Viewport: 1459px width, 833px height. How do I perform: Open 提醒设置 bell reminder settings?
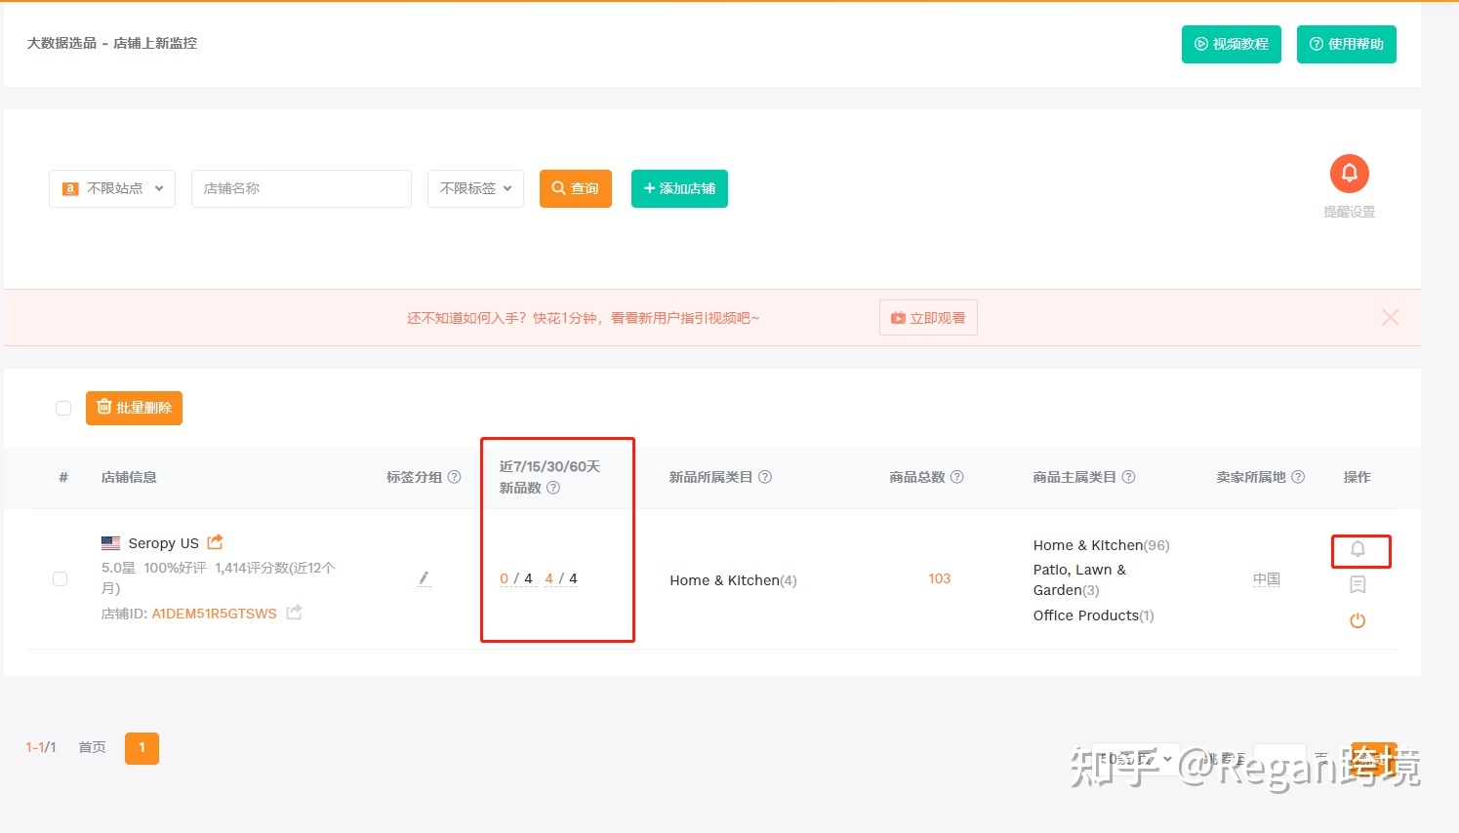[x=1350, y=174]
